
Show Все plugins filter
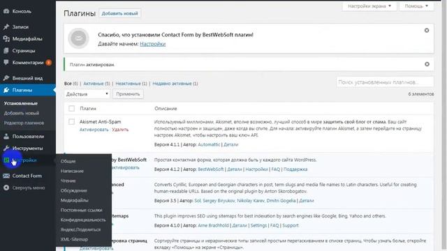click(x=68, y=84)
